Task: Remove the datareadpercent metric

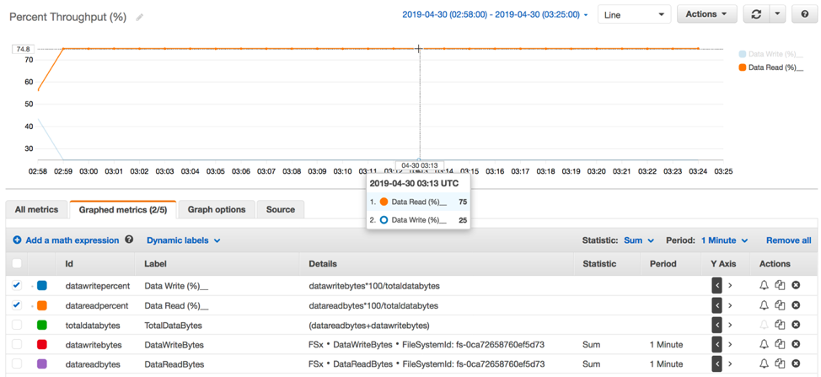Action: pos(796,305)
